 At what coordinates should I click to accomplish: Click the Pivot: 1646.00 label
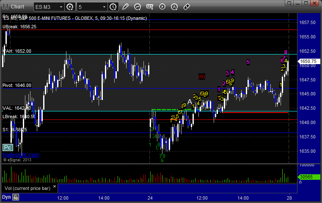[x=17, y=85]
